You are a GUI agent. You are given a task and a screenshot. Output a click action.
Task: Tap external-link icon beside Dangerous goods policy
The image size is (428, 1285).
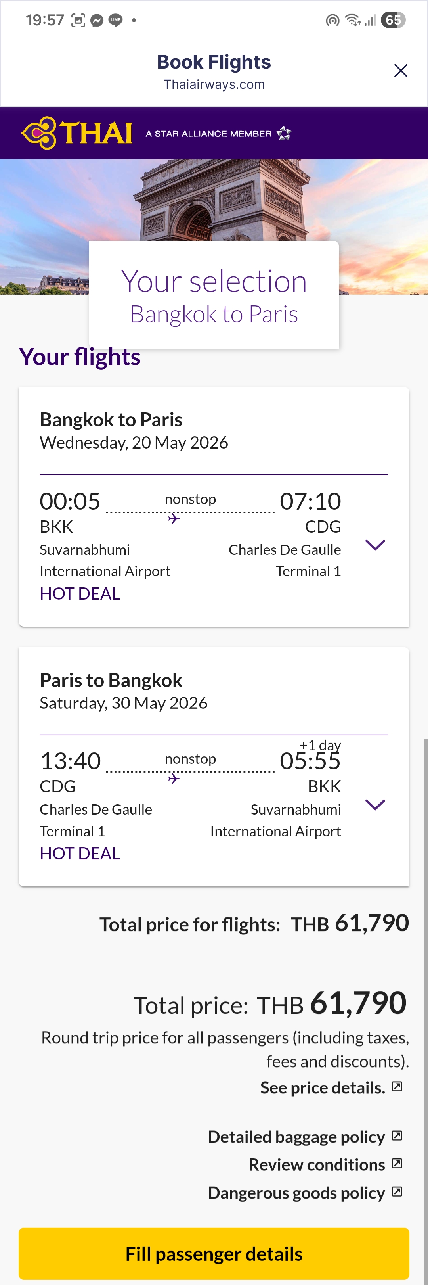point(397,1192)
